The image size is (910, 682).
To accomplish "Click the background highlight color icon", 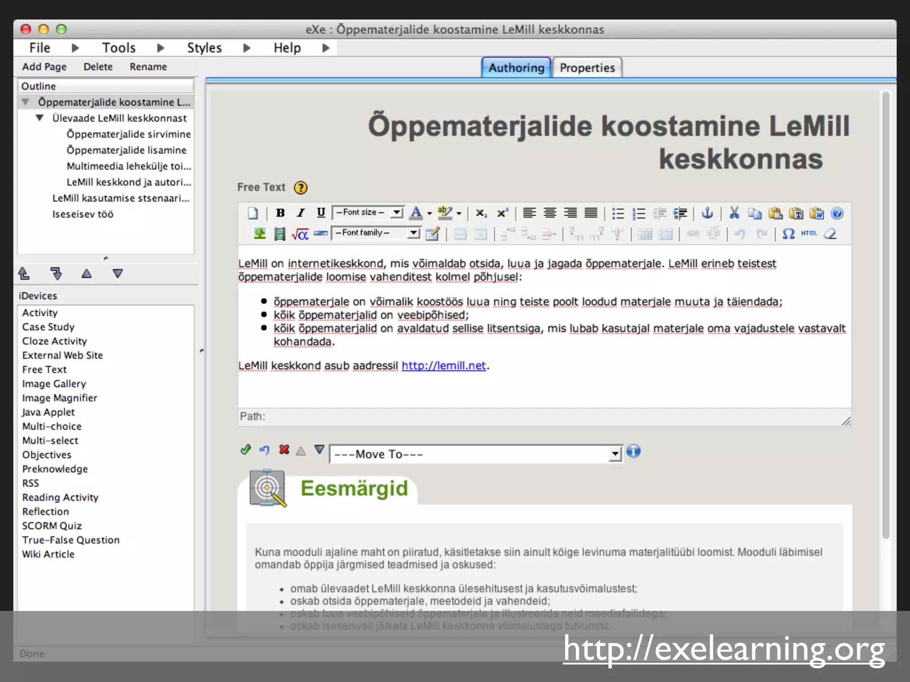I will pos(445,213).
